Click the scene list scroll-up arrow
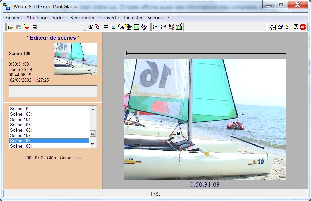Image resolution: width=311 pixels, height=201 pixels. tap(93, 109)
